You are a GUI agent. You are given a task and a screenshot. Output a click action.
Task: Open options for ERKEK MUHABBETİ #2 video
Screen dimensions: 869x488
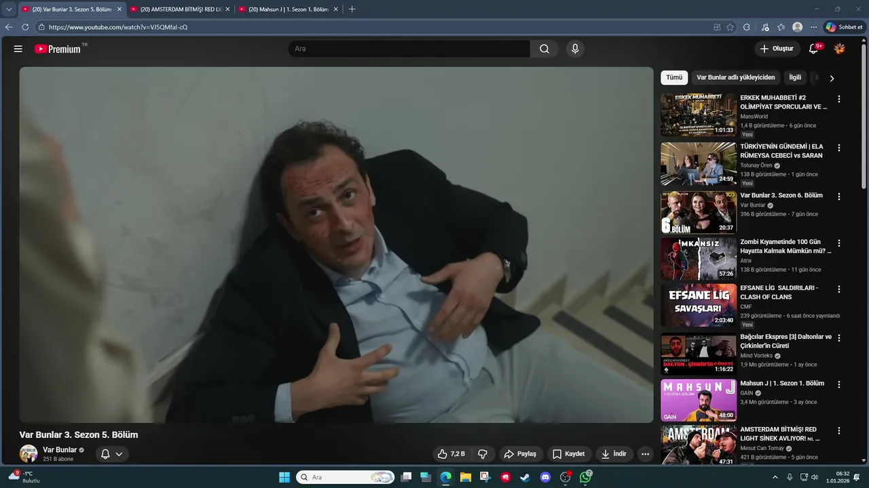pos(839,99)
